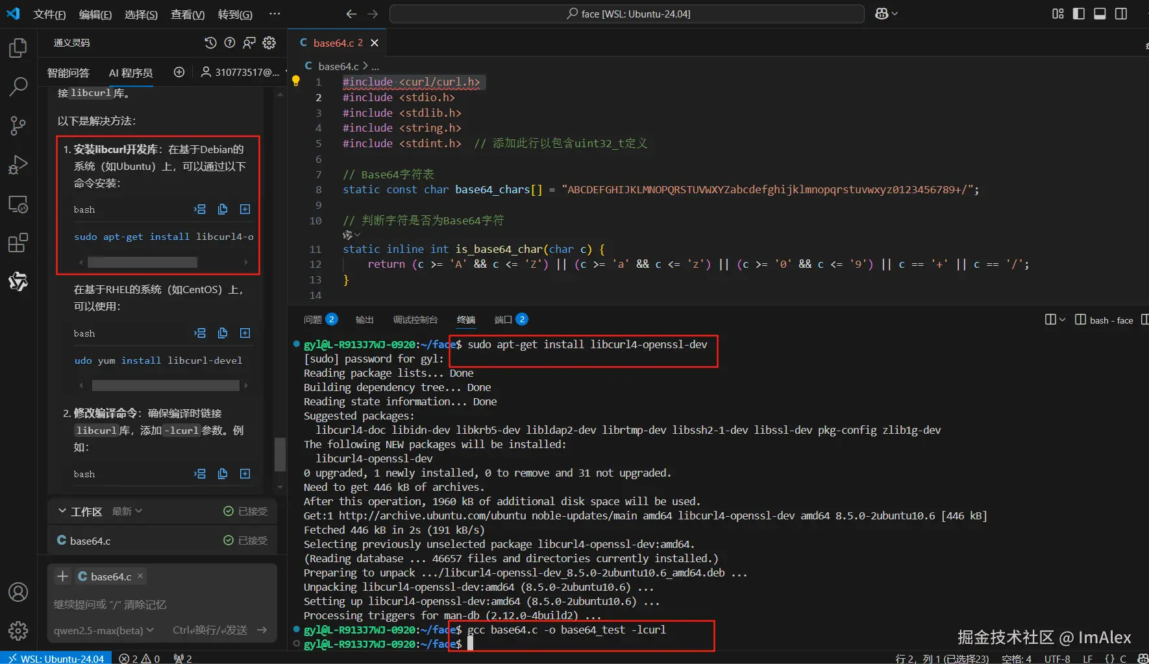Viewport: 1149px width, 664px height.
Task: Open the Accounts menu in activity bar
Action: click(18, 592)
